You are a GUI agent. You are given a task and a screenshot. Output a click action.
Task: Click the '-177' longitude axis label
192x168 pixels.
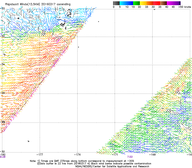point(40,155)
